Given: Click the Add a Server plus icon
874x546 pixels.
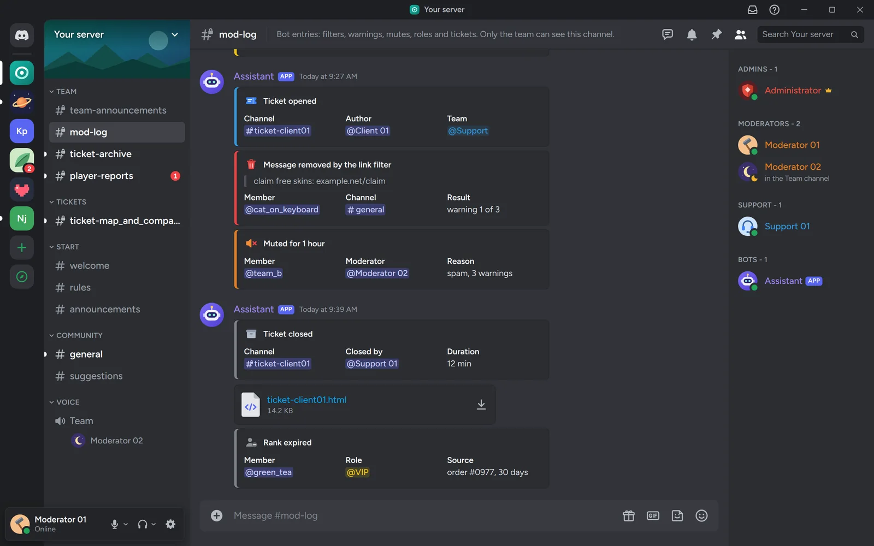Looking at the screenshot, I should tap(22, 247).
